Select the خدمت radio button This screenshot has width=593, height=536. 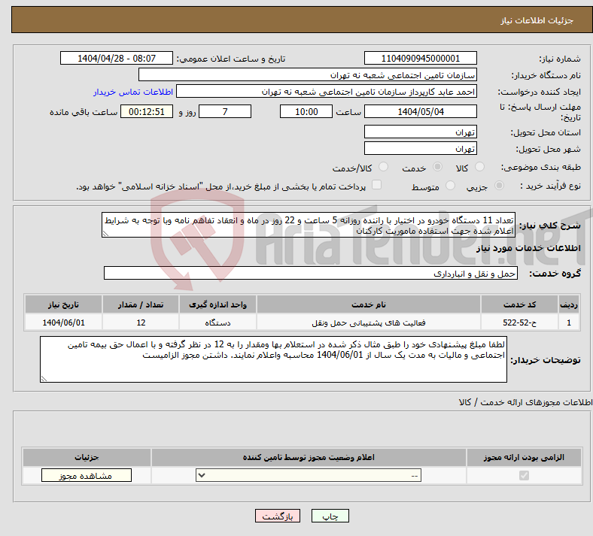(x=437, y=167)
